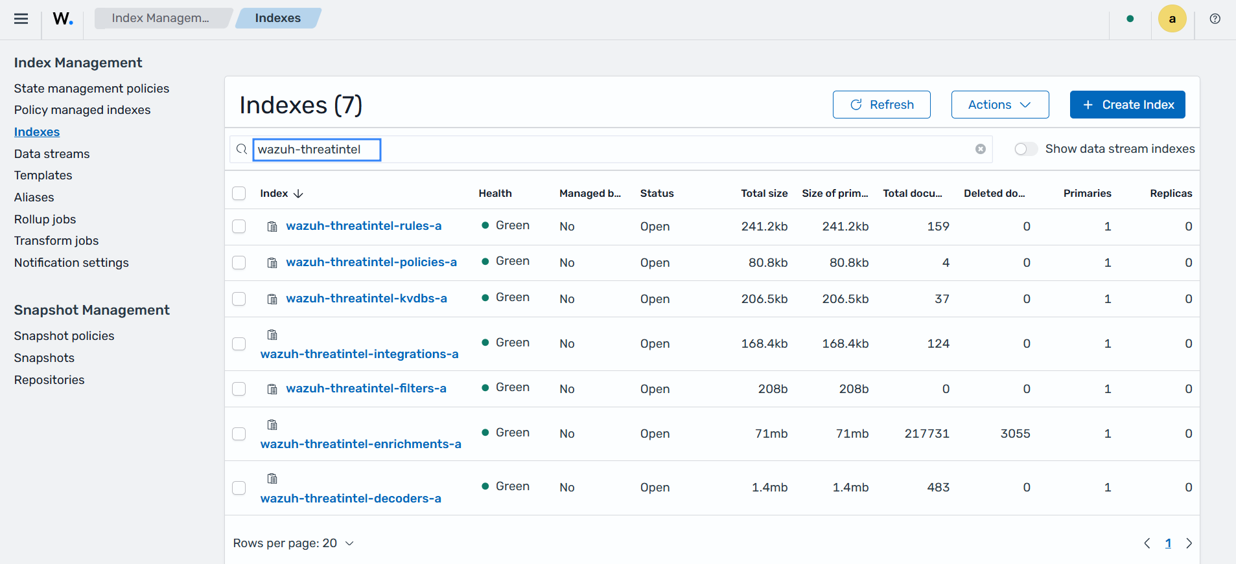Check the wazuh-threatintel-policies-a row
The width and height of the screenshot is (1236, 564).
pyautogui.click(x=239, y=263)
